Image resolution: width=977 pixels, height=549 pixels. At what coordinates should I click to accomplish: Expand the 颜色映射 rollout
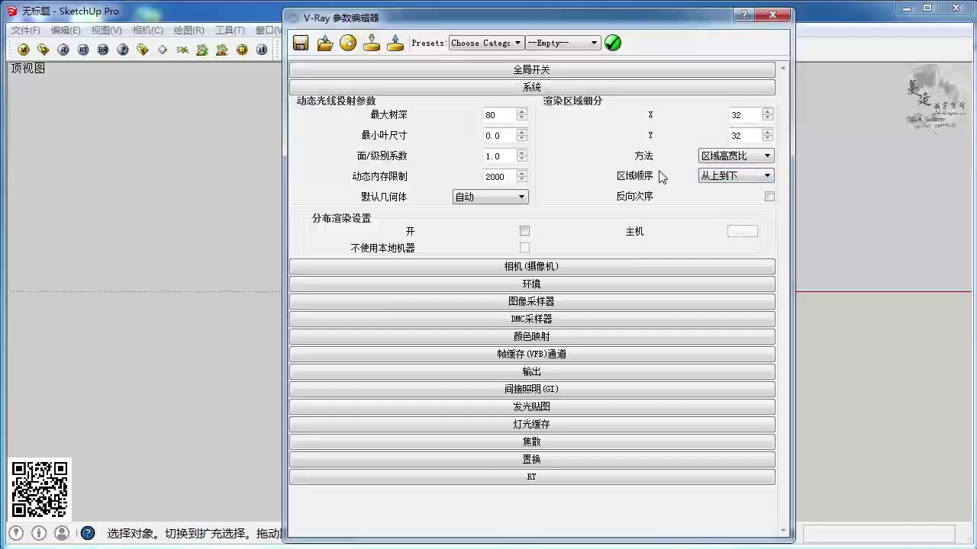pos(531,336)
